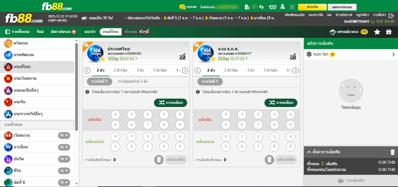Click the sidebar scroll-down arrow
The width and height of the screenshot is (398, 187).
coord(77,184)
